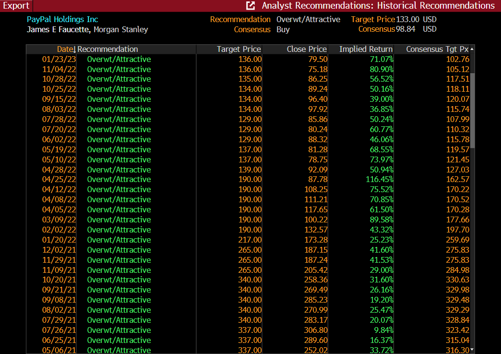Select the 08/03/22 date cell
The image size is (501, 354).
pos(59,110)
